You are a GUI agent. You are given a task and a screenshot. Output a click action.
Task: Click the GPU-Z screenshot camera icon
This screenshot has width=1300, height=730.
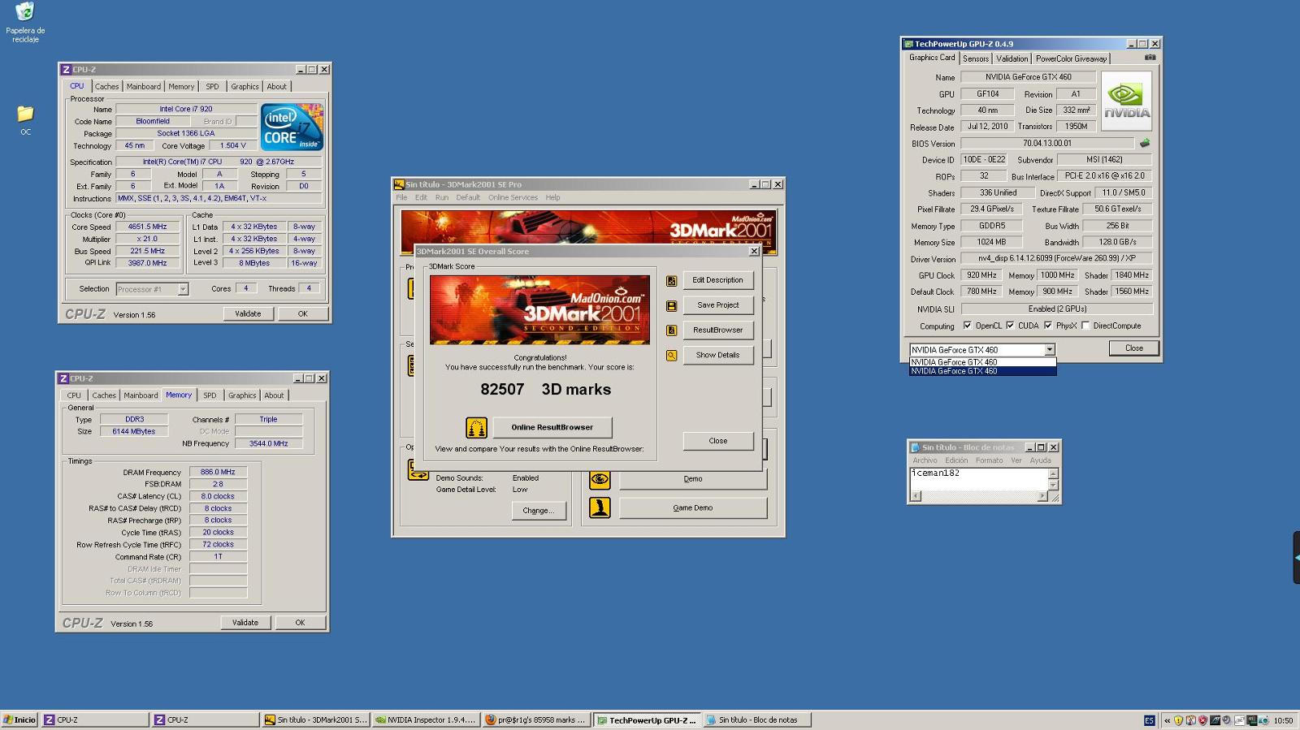[1150, 58]
